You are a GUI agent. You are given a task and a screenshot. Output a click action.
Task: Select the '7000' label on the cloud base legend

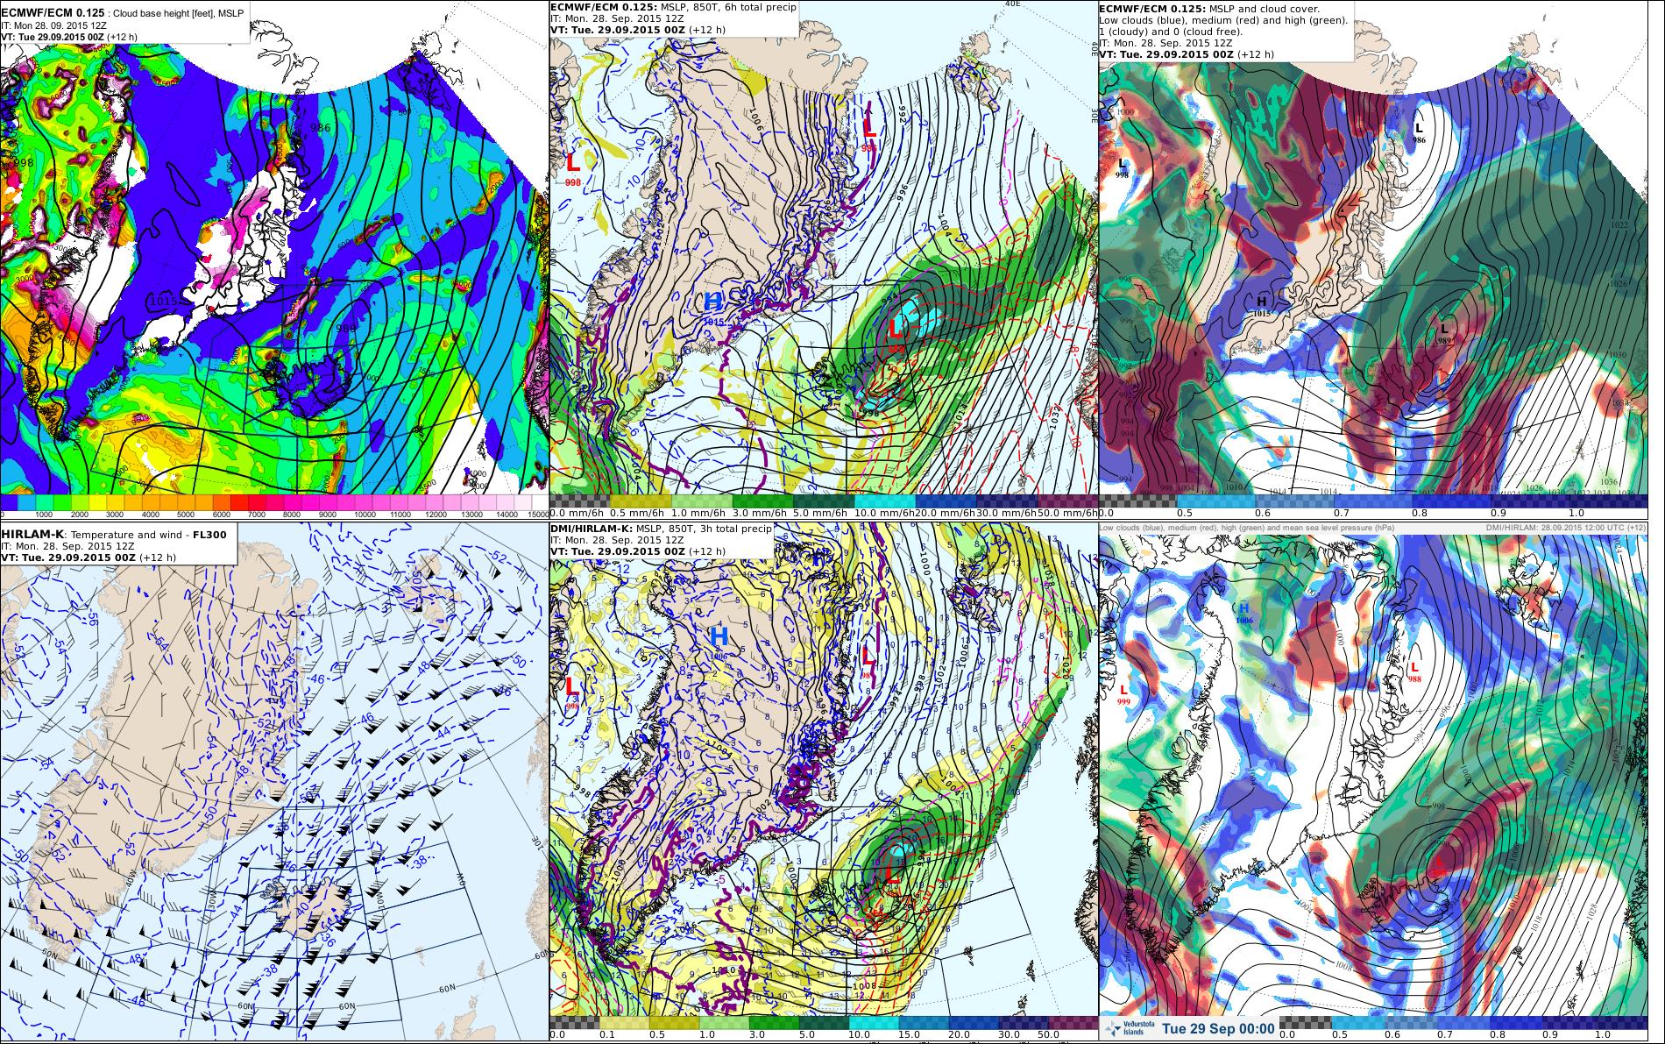click(258, 515)
